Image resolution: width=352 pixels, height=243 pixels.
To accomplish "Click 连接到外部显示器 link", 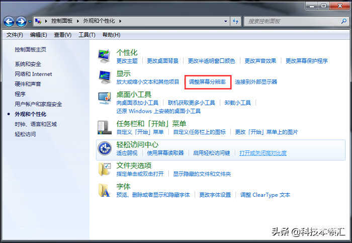I will point(256,82).
